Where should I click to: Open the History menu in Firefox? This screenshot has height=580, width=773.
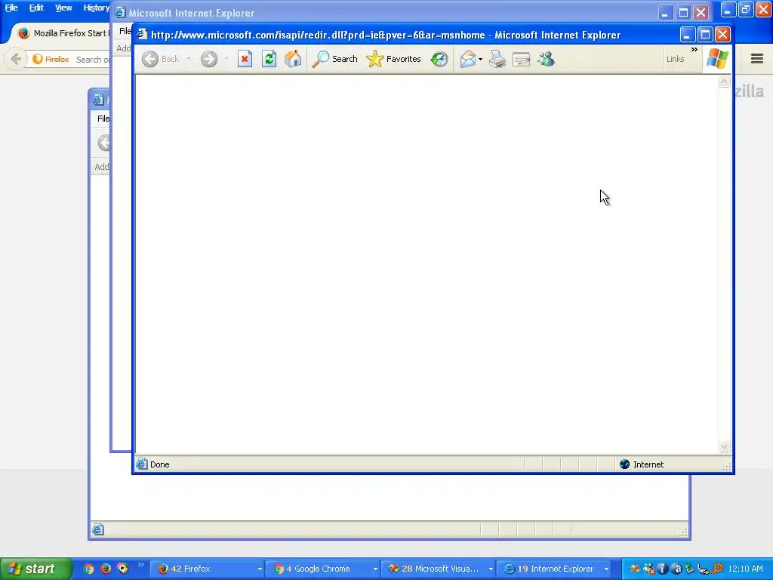[96, 8]
